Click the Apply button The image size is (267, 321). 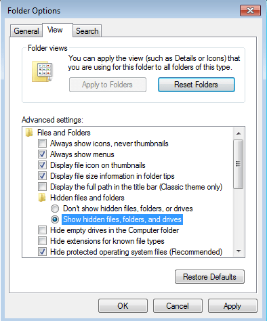pos(232,306)
